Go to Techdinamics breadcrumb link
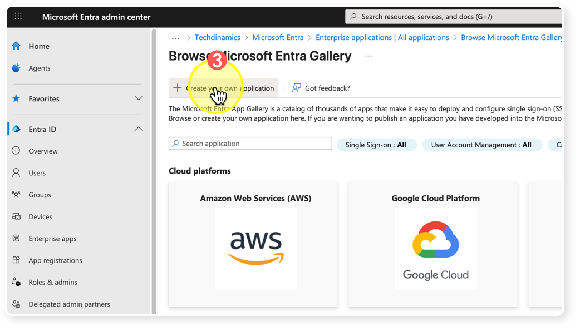Image resolution: width=580 pixels, height=331 pixels. point(218,38)
